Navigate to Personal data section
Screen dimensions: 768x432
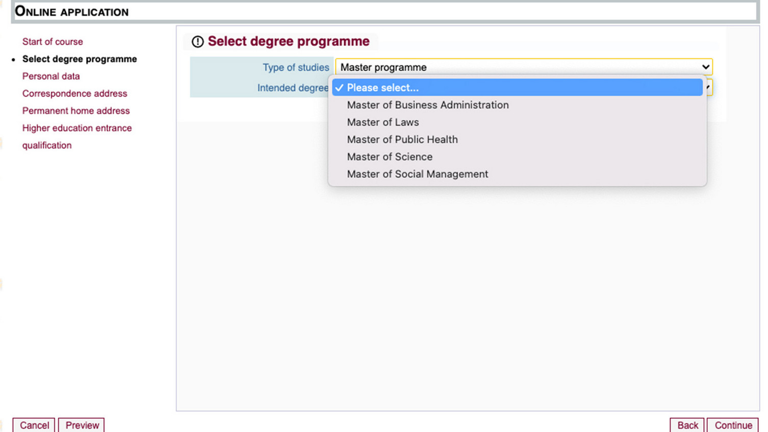click(x=51, y=76)
